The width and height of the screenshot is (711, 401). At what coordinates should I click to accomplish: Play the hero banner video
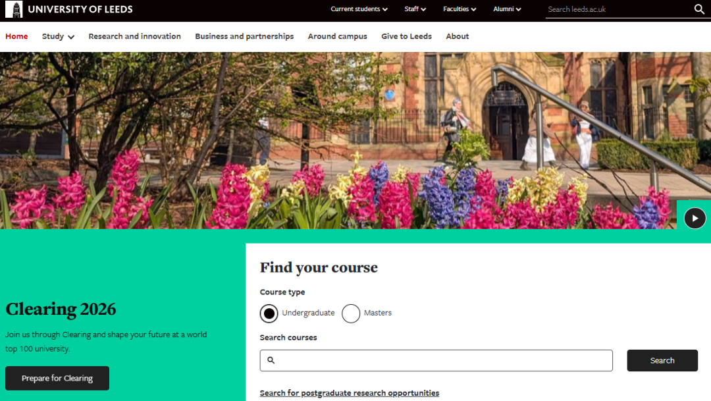[x=695, y=218]
